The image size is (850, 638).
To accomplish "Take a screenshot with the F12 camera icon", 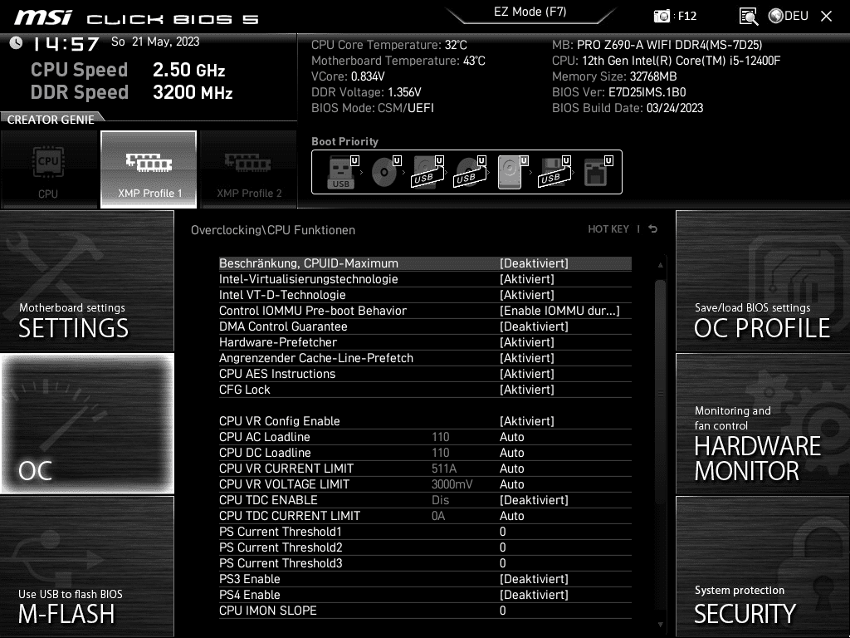I will pos(662,16).
